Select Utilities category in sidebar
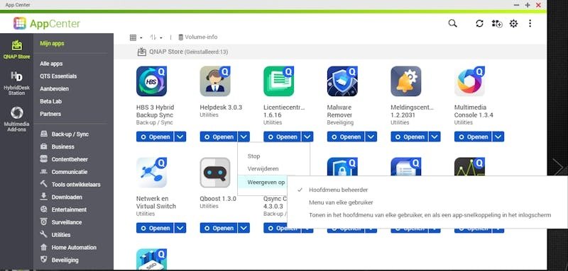This screenshot has height=271, width=568. pyautogui.click(x=55, y=235)
